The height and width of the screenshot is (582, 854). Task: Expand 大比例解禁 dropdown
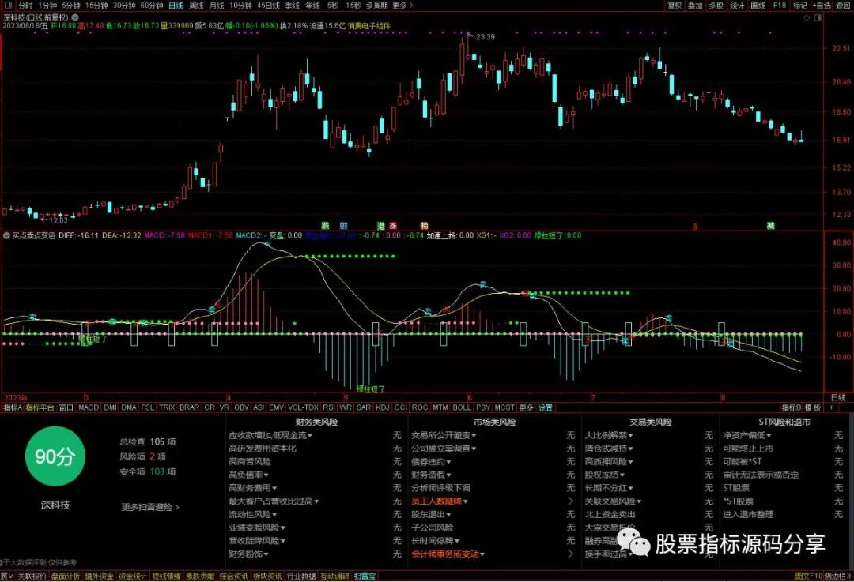click(x=631, y=436)
